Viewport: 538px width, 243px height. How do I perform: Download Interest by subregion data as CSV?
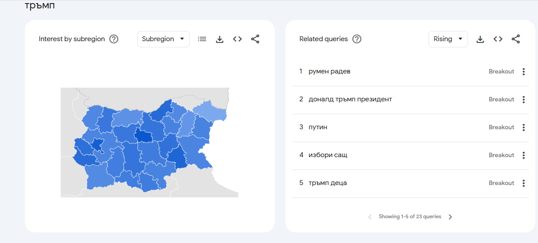(x=219, y=39)
